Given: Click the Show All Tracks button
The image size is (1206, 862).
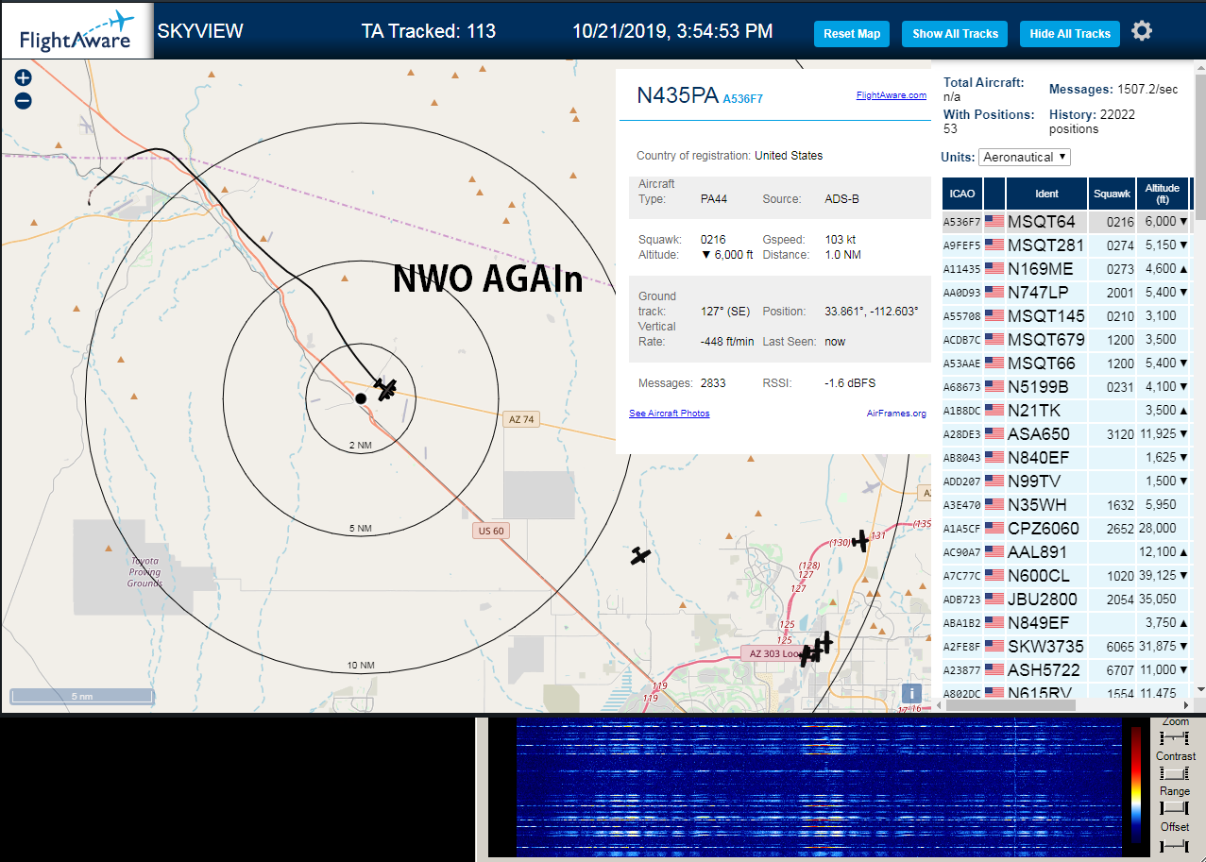Looking at the screenshot, I should pyautogui.click(x=955, y=33).
